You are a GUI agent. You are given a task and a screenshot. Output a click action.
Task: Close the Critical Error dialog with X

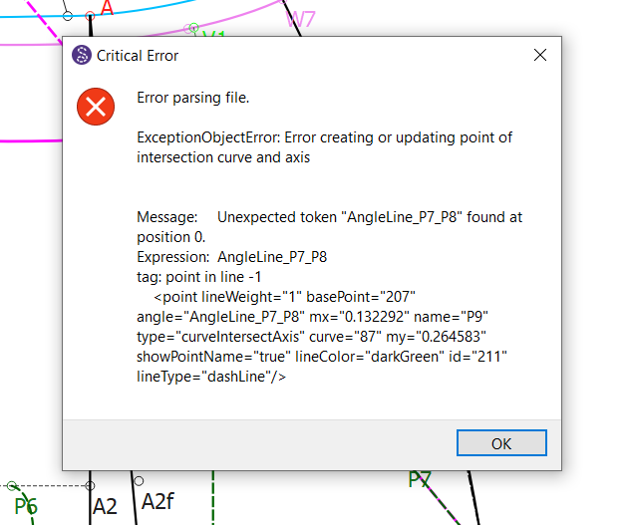pyautogui.click(x=540, y=55)
